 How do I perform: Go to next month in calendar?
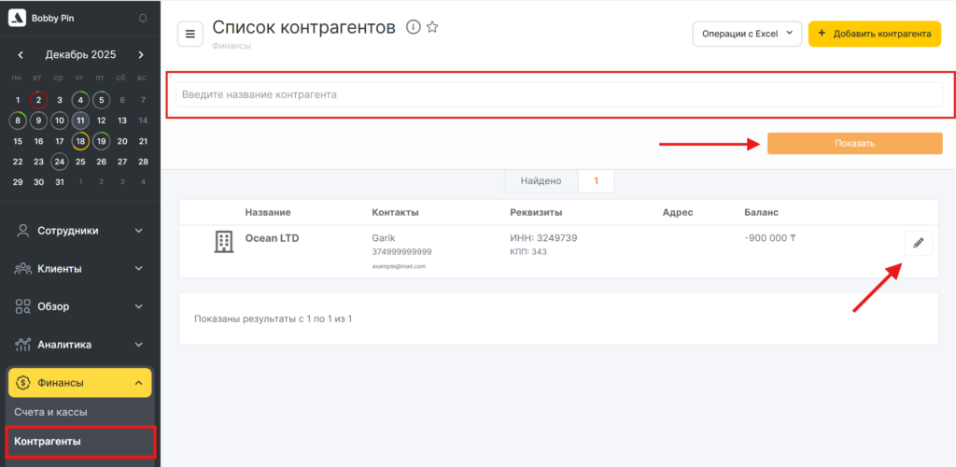click(141, 55)
